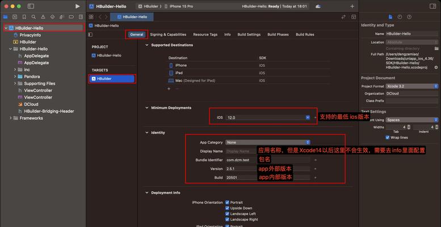Screen dimensions: 441x227
Task: Go back with the left arrow
Action: click(100, 17)
